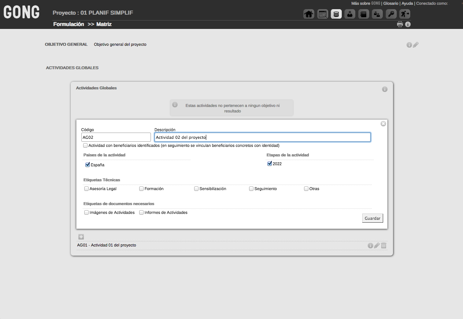This screenshot has width=463, height=319.
Task: Open the key icon section
Action: [391, 14]
